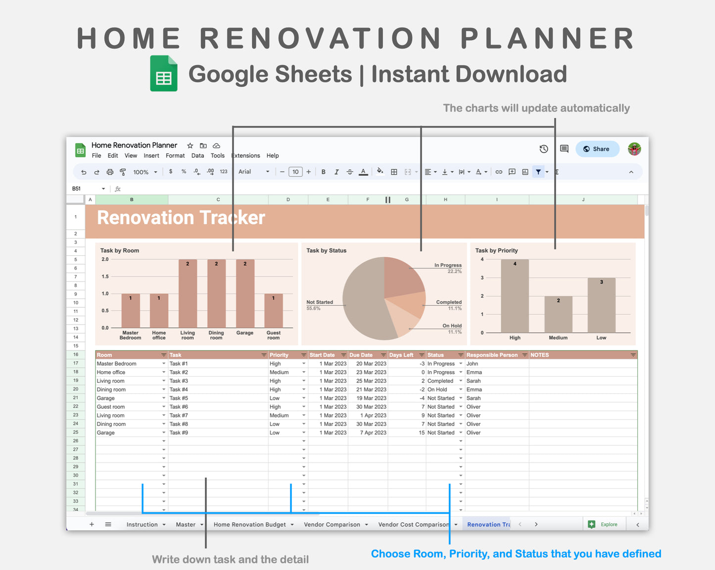Click the Functions sigma icon
Viewport: 715px width, 570px height.
556,172
